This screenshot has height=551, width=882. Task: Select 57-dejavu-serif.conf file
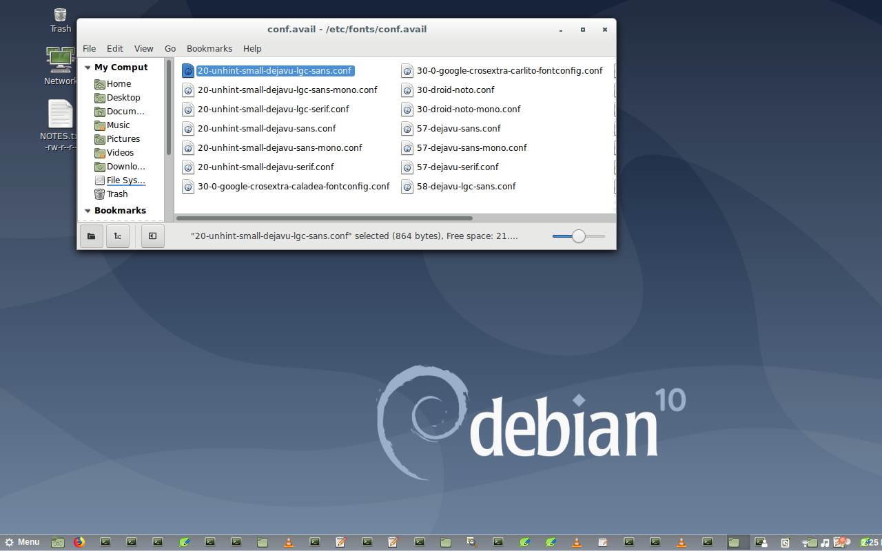pos(450,167)
